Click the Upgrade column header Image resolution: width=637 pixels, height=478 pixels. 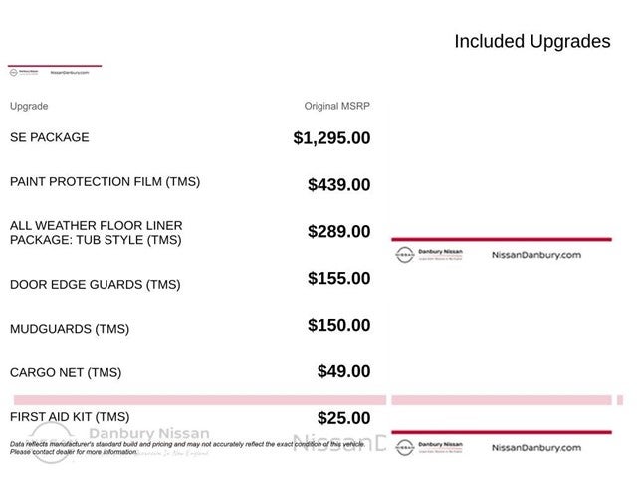click(x=29, y=106)
